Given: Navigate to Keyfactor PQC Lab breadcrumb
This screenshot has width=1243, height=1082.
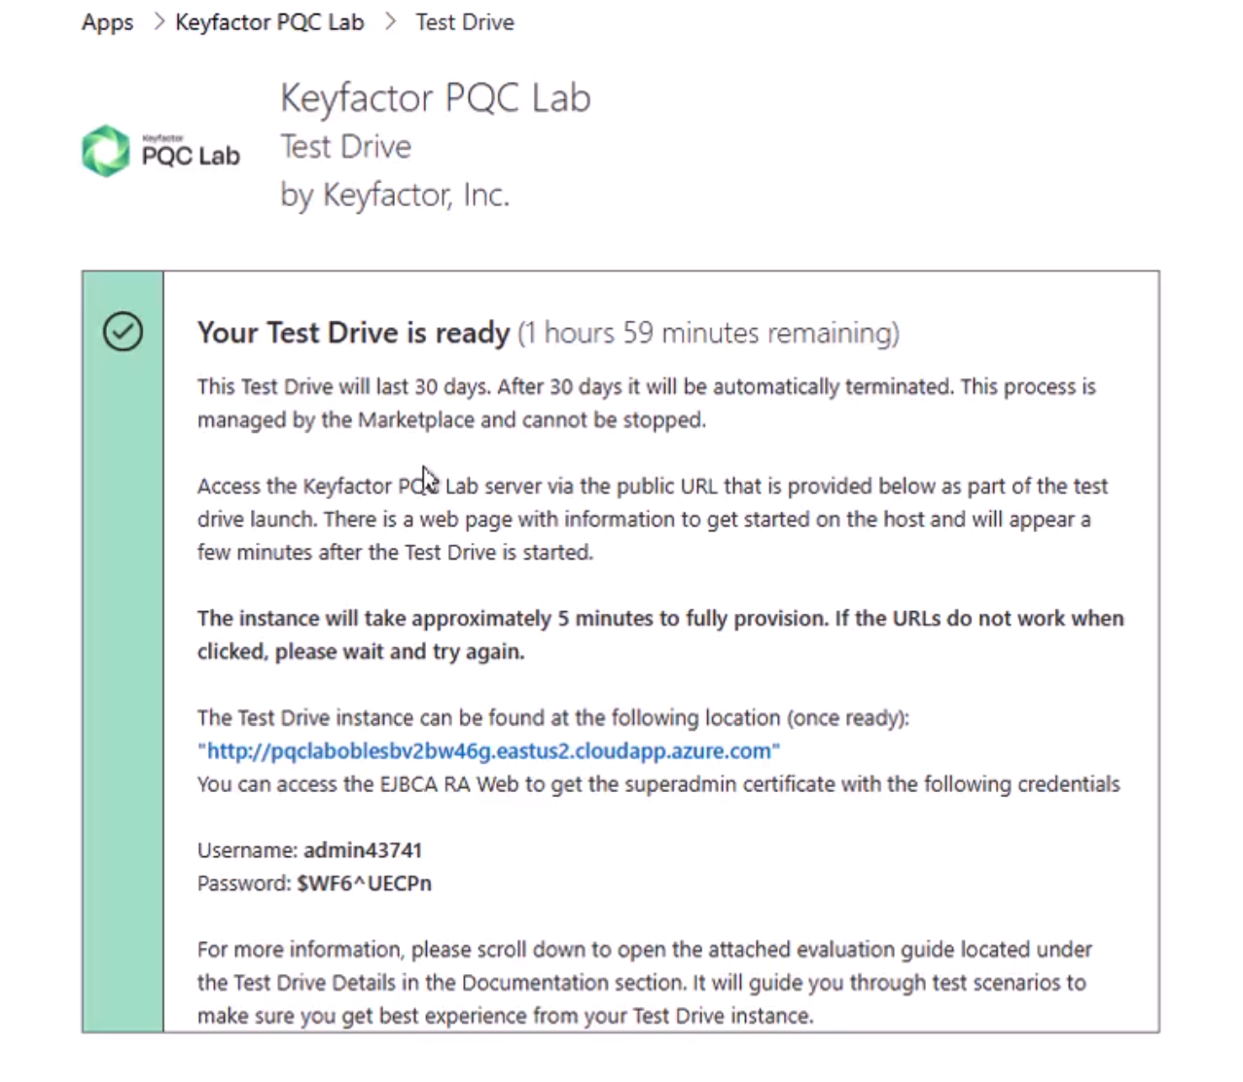Looking at the screenshot, I should (x=268, y=21).
